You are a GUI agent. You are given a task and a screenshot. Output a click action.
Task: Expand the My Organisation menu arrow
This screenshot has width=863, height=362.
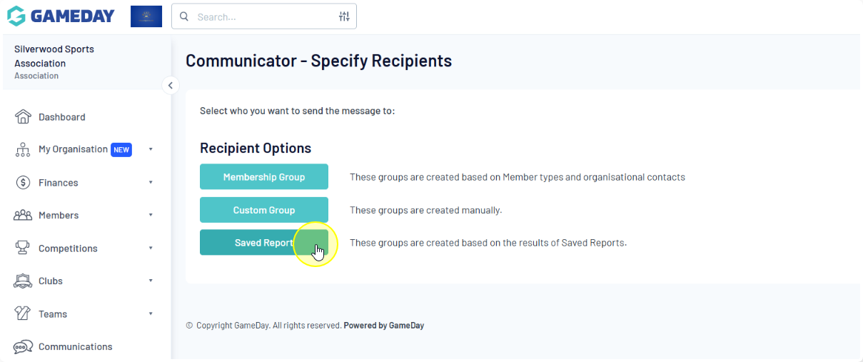coord(151,149)
